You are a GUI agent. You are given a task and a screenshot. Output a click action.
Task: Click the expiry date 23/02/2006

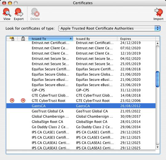130,101
